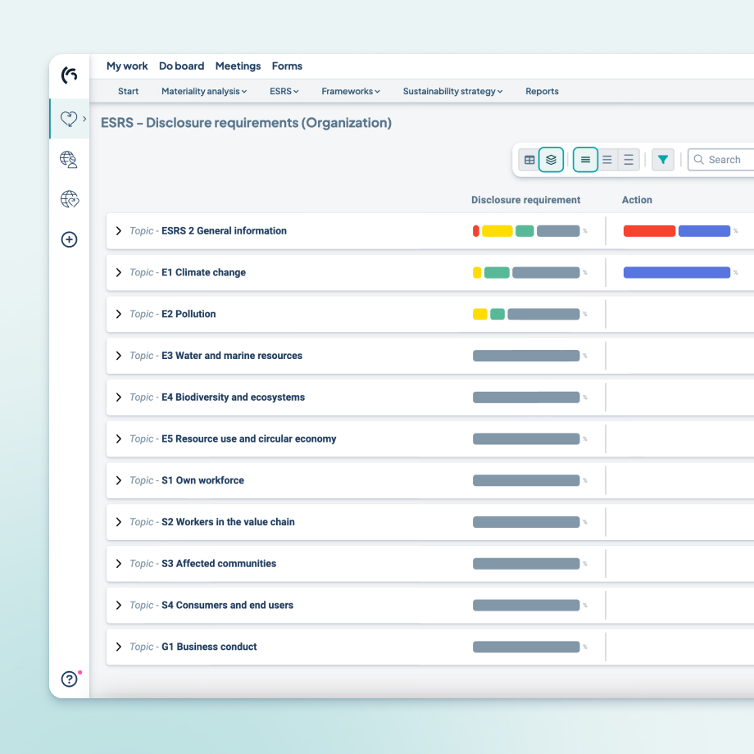This screenshot has height=754, width=754.
Task: Click green disclosure segment in E1 Climate change
Action: pos(497,273)
